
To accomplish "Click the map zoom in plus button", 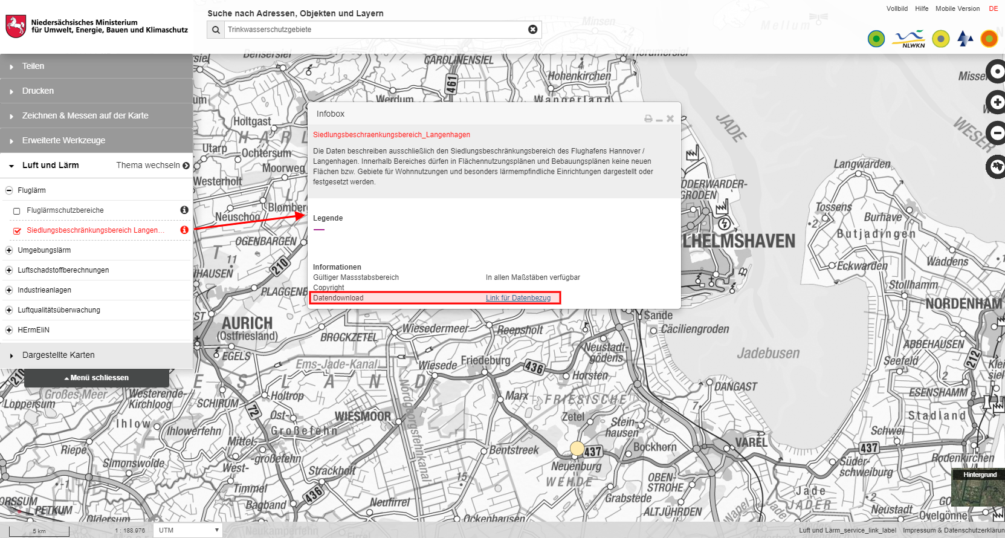I will (997, 102).
